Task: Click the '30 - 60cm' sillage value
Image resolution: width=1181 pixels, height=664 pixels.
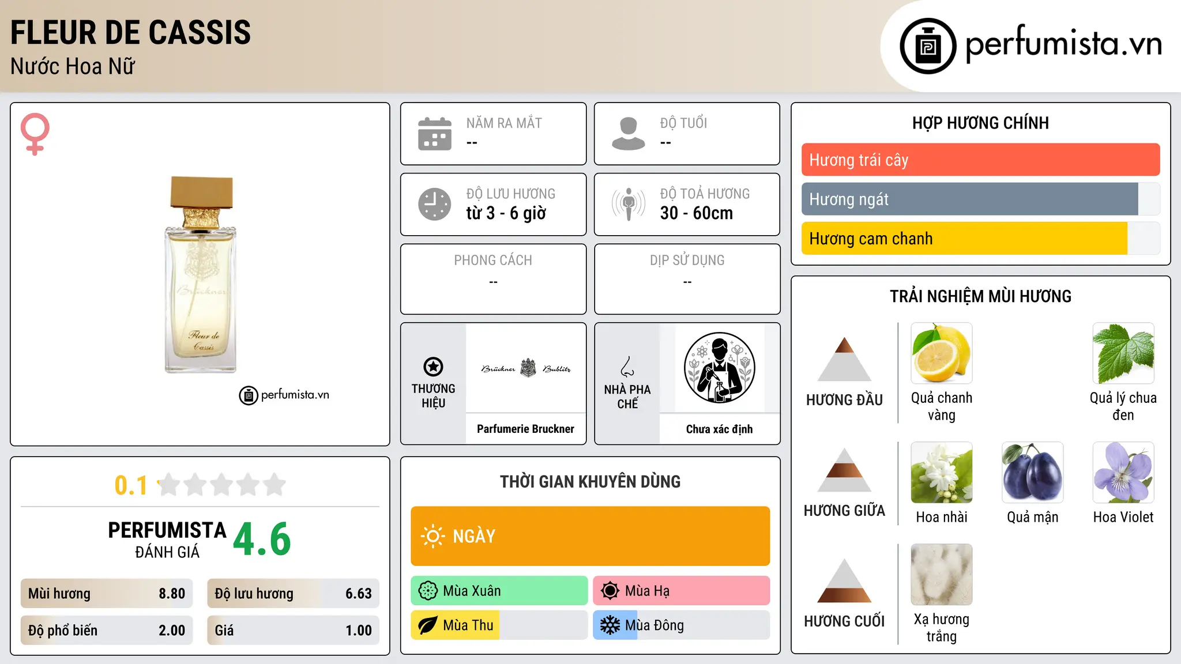Action: [x=697, y=213]
